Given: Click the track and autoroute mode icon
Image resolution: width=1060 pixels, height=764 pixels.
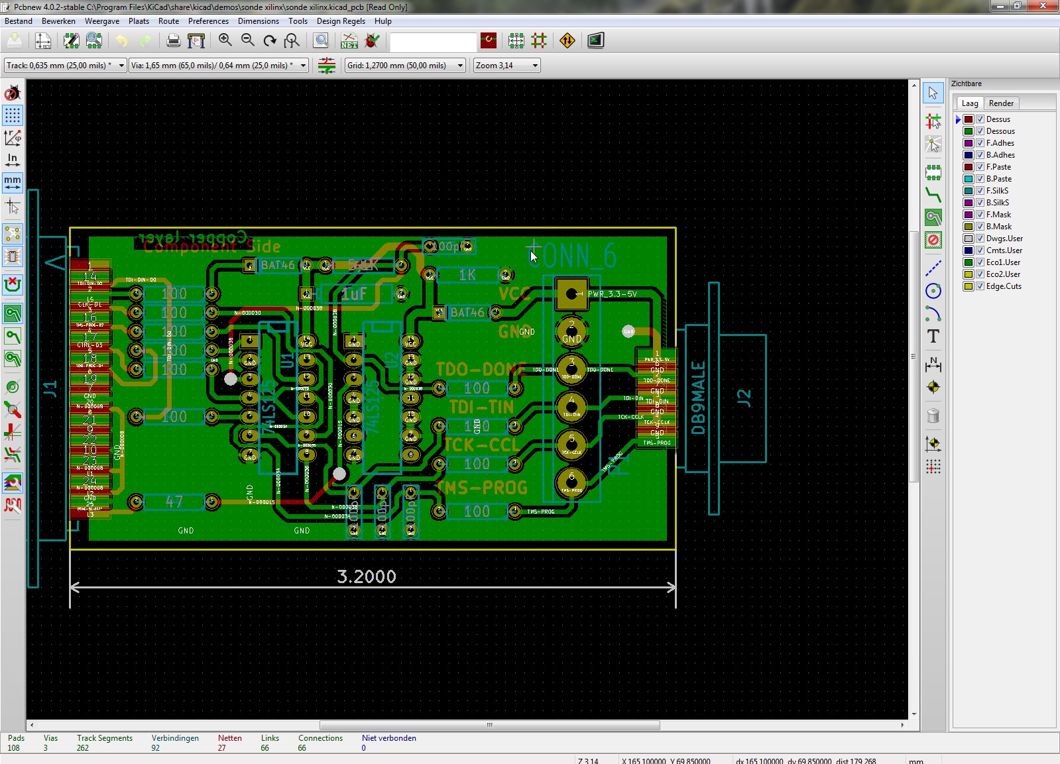Looking at the screenshot, I should tap(539, 41).
